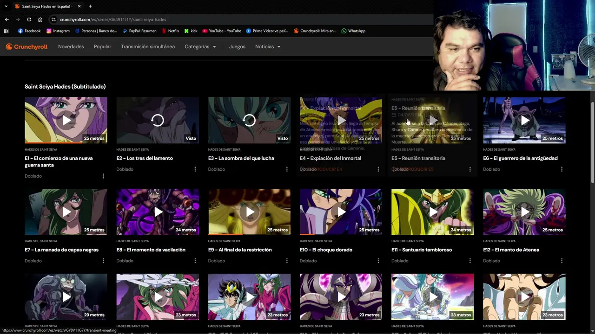
Task: Open Personas Banco bookmark
Action: point(95,31)
